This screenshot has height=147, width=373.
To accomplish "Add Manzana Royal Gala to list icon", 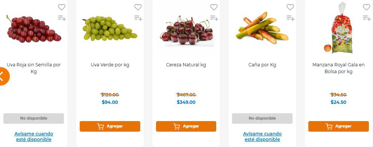I will tap(367, 18).
